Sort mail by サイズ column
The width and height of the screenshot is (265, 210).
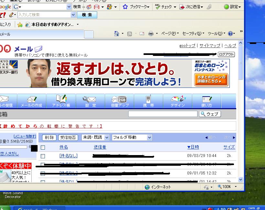click(x=229, y=147)
